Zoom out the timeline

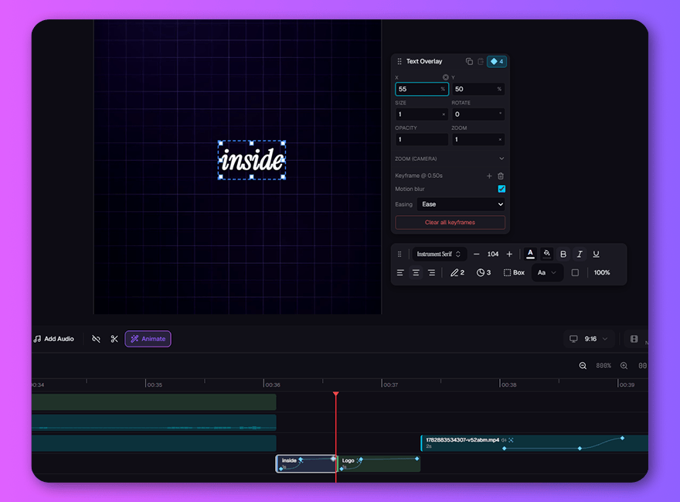(583, 366)
